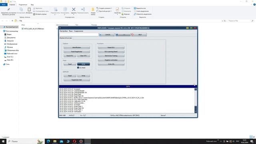
Task: Open the Содержание menu in MDFLASHER
Action: [x=78, y=31]
